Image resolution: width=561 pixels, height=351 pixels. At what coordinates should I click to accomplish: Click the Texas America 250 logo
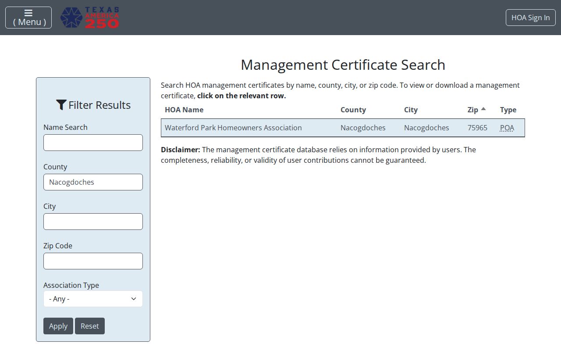[x=89, y=18]
